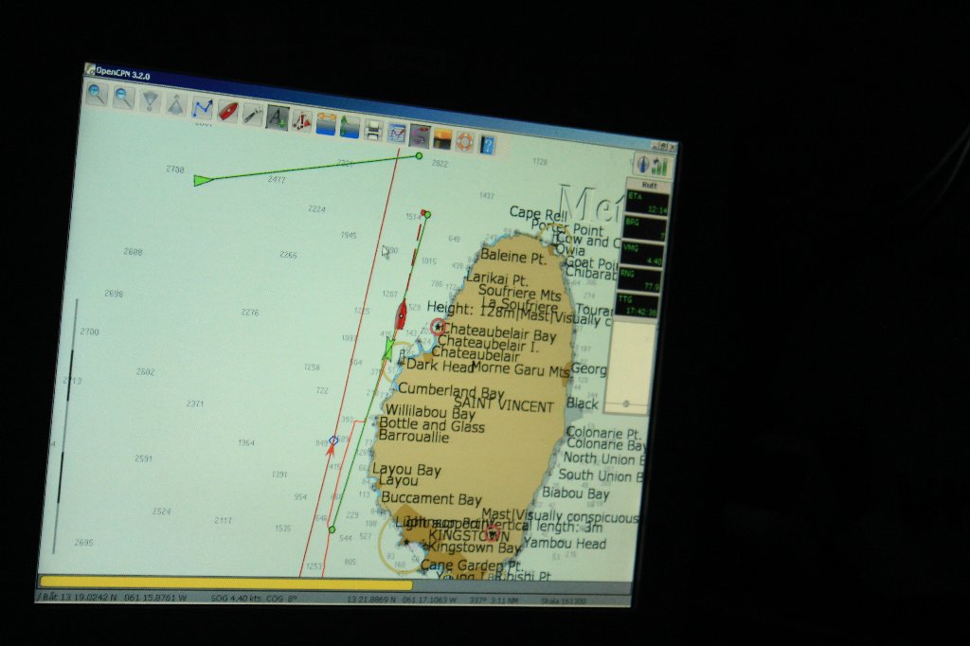
Task: Click the green GPS signal bars indicator
Action: click(659, 166)
